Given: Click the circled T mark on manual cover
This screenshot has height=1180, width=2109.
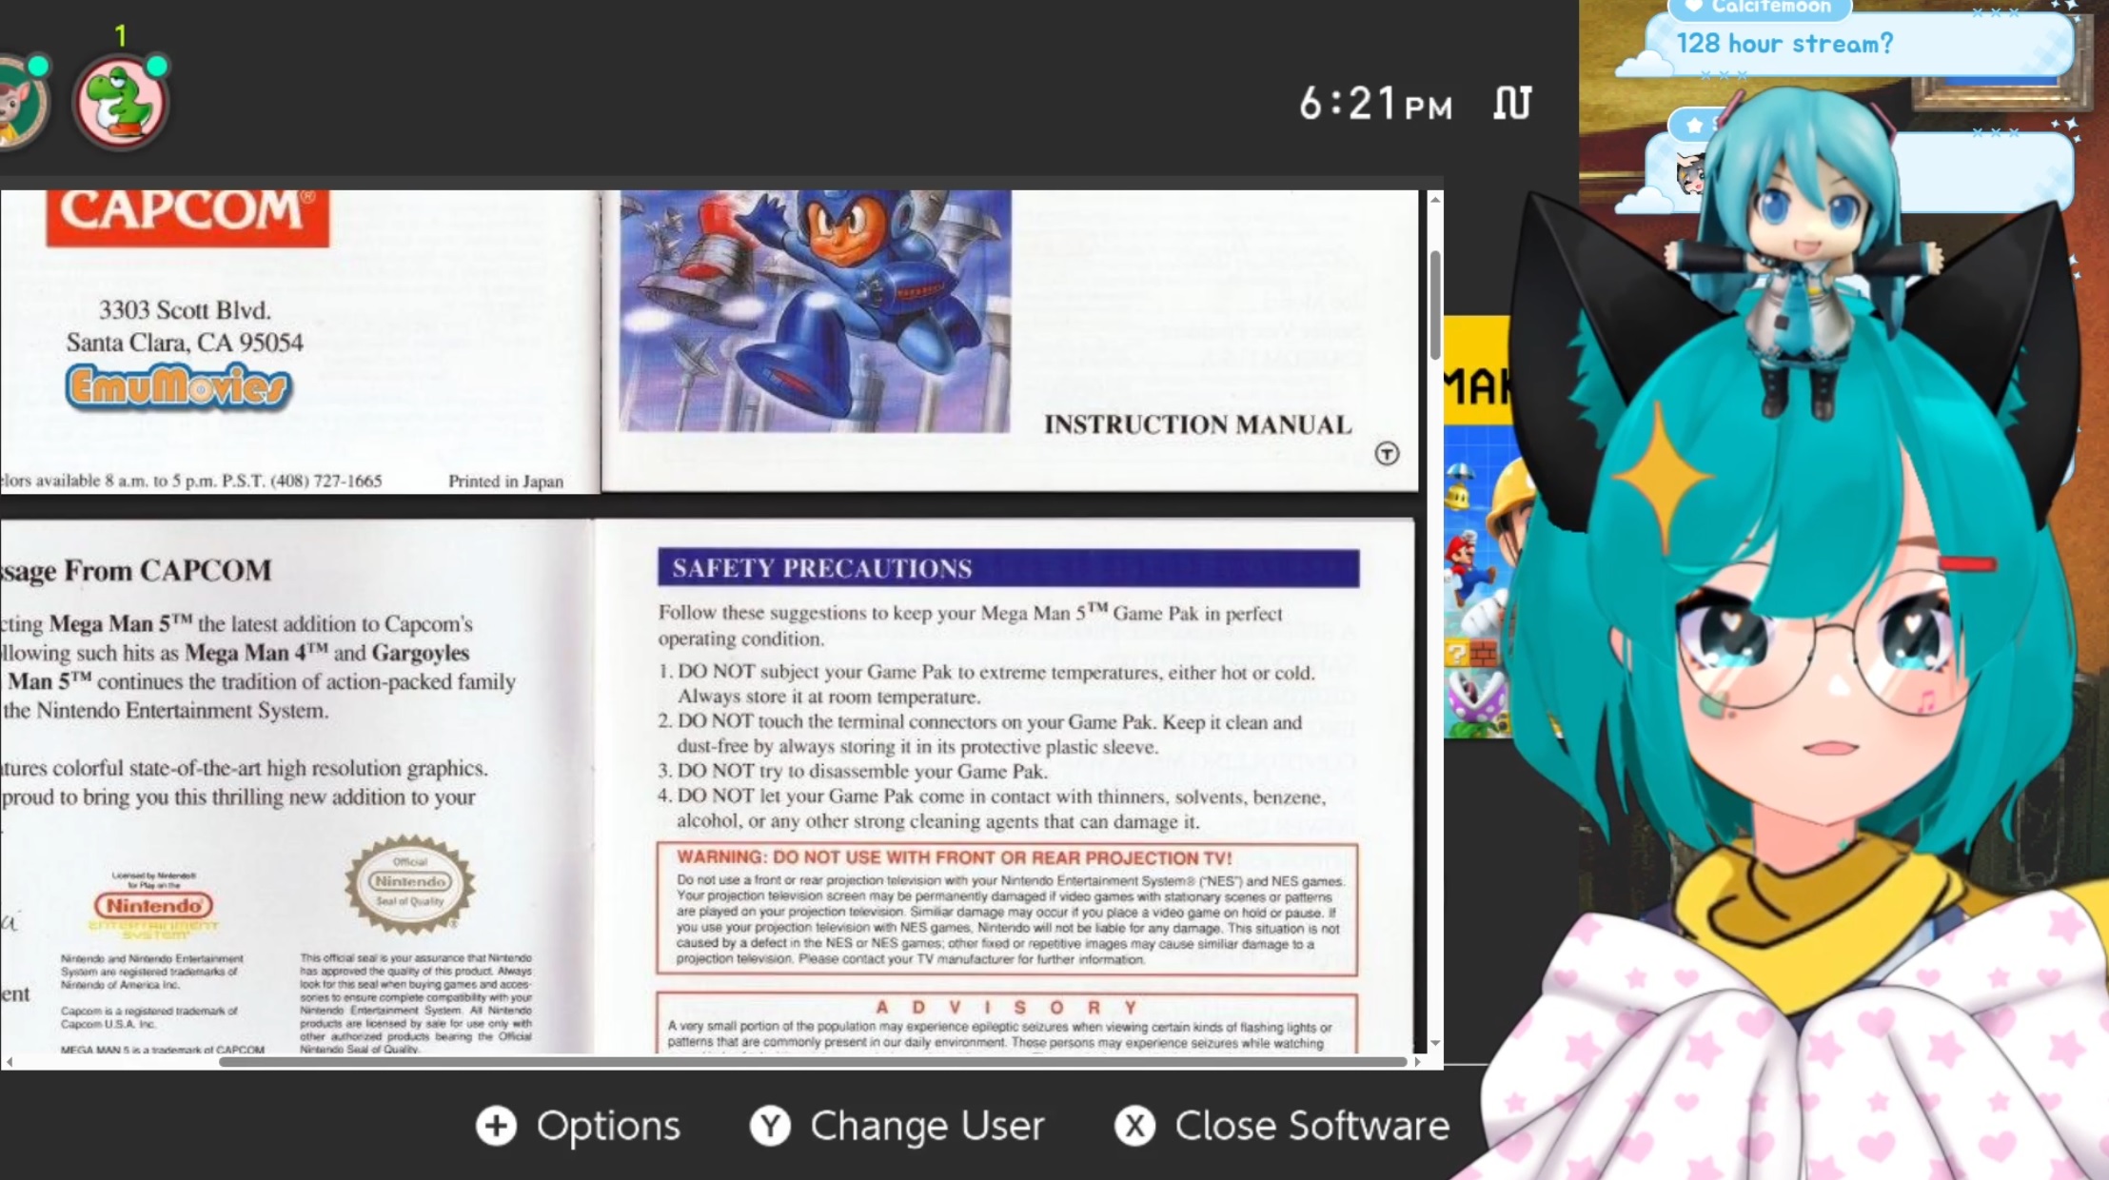Looking at the screenshot, I should (1387, 454).
